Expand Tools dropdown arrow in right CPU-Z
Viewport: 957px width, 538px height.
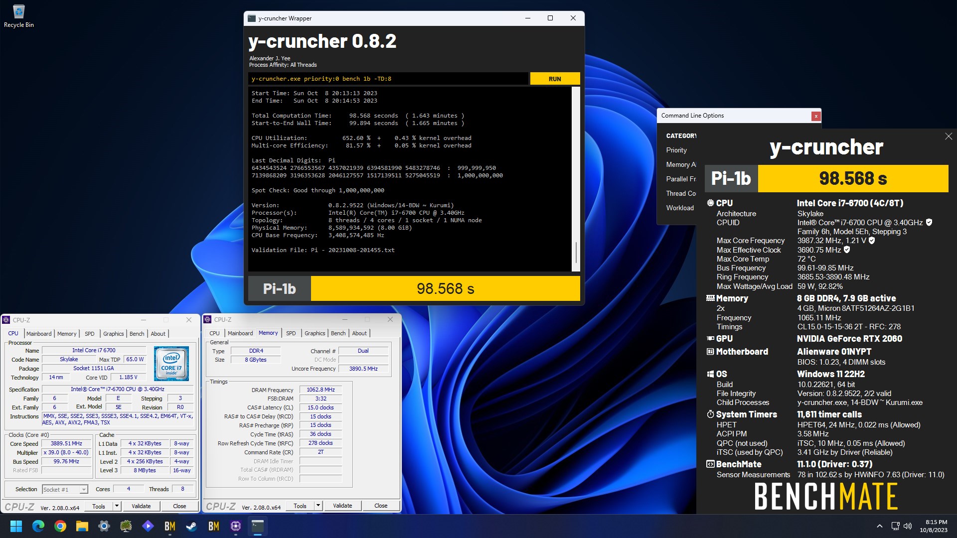click(x=318, y=506)
